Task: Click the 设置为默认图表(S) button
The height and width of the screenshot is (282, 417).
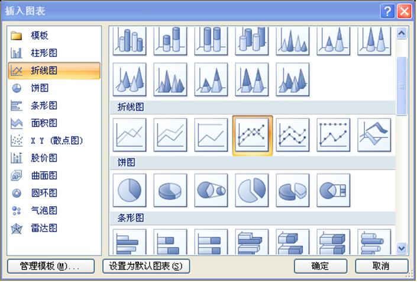Action: [146, 266]
